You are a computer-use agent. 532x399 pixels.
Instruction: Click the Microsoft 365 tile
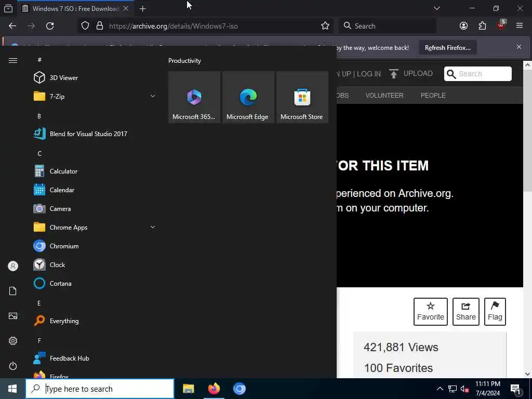[x=194, y=97]
